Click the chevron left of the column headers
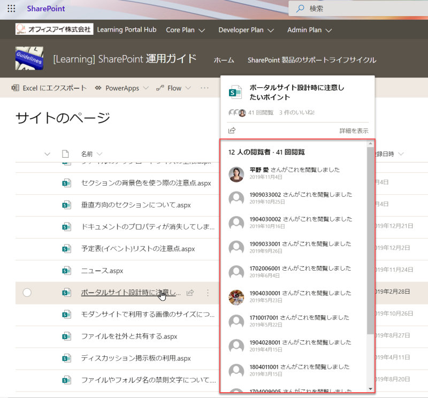This screenshot has height=398, width=428. click(47, 154)
